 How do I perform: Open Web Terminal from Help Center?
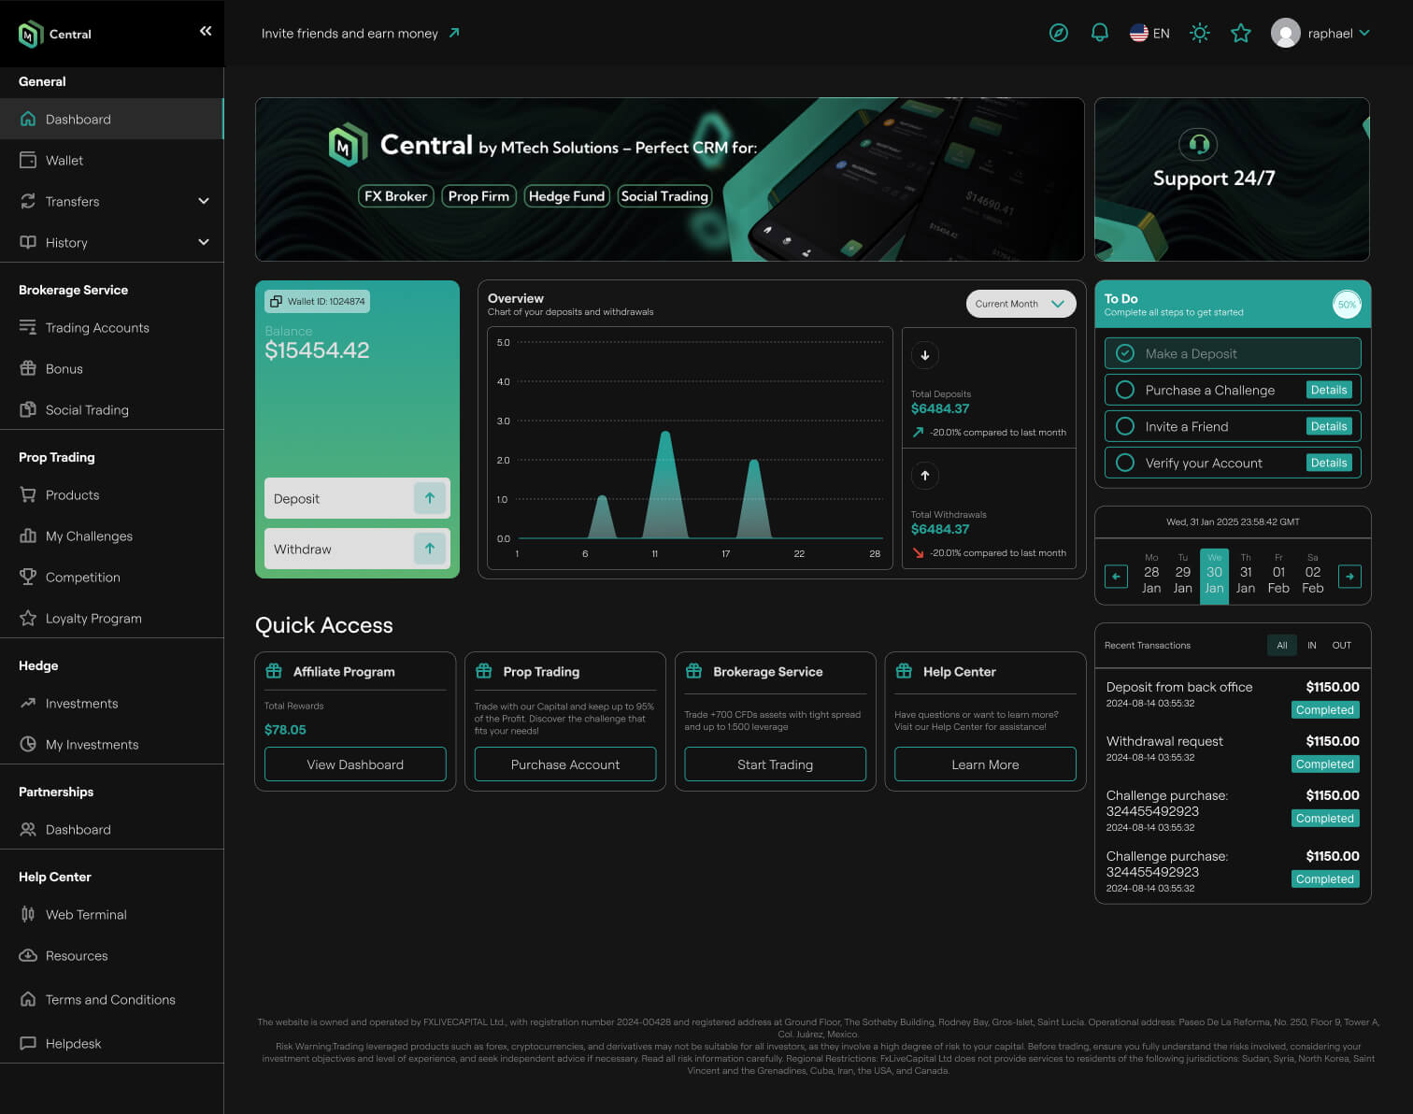click(x=112, y=914)
